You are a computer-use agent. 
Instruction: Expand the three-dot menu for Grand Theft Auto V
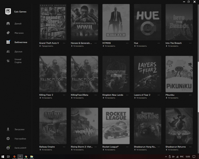point(64,43)
